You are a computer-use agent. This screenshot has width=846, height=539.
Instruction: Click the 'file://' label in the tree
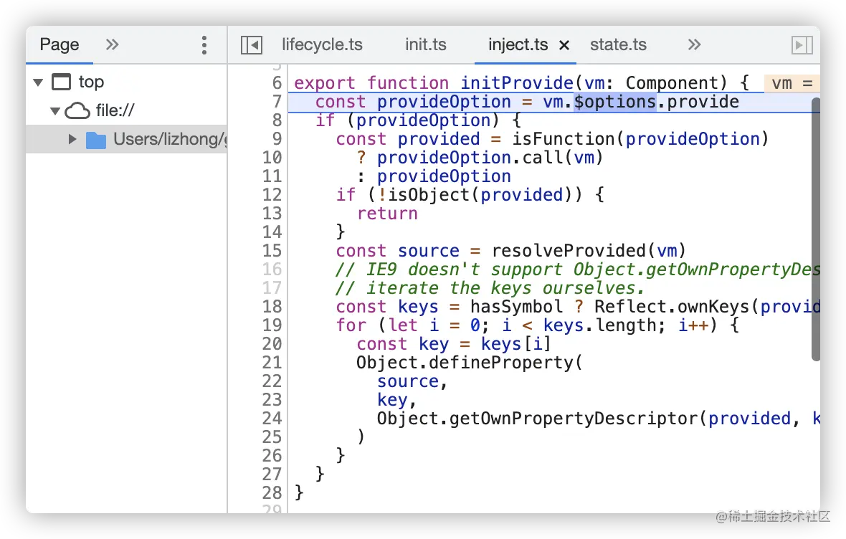pyautogui.click(x=115, y=110)
